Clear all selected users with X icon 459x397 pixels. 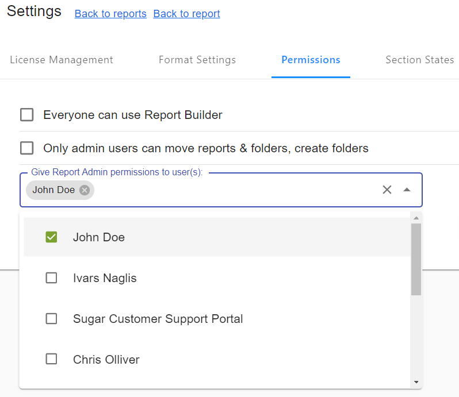click(x=387, y=190)
